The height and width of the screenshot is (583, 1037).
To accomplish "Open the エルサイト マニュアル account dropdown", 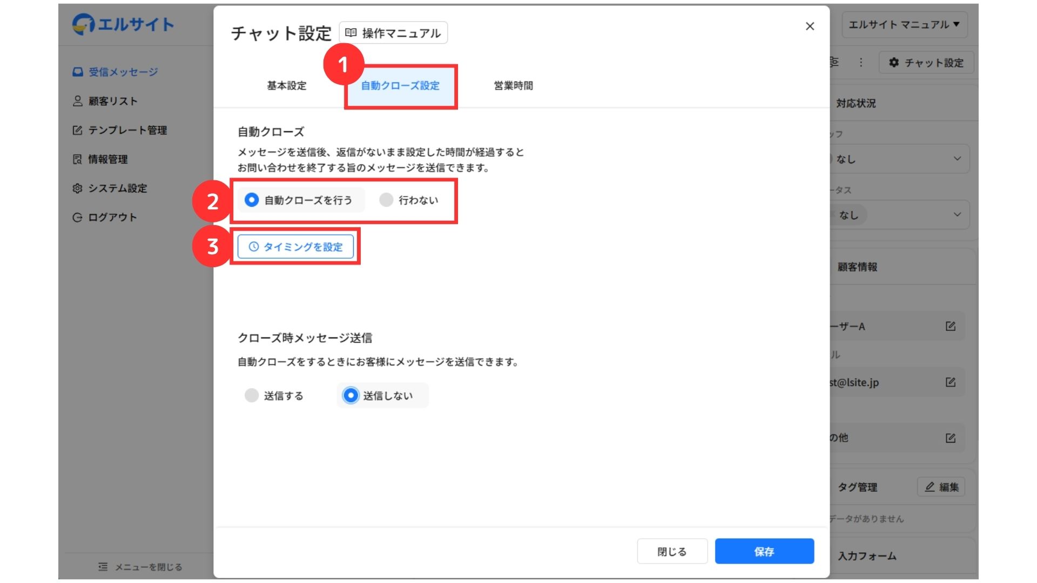I will 904,24.
